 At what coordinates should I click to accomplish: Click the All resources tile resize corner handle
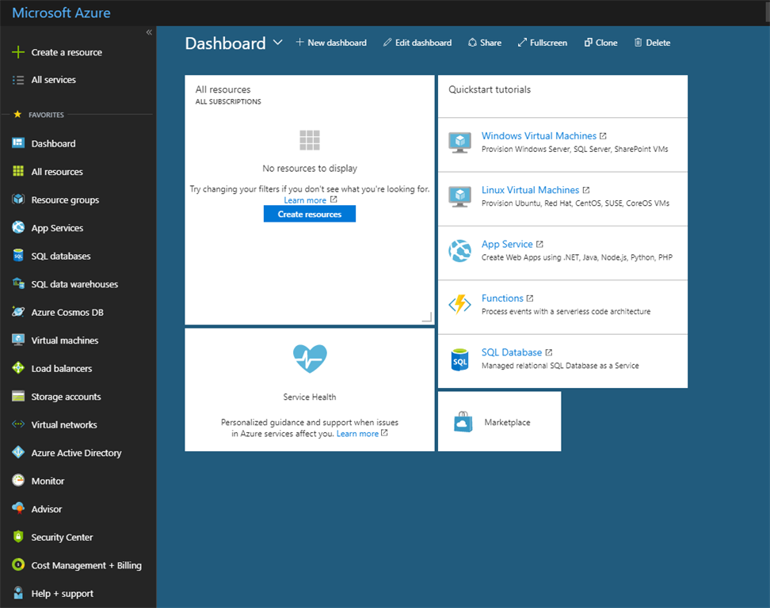point(427,317)
